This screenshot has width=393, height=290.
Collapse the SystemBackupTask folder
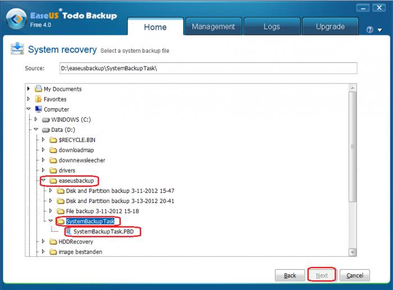(x=51, y=221)
